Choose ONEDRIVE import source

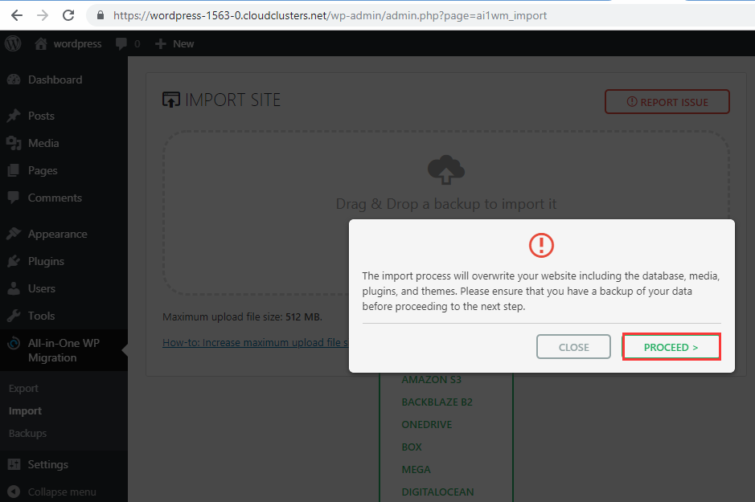point(427,425)
